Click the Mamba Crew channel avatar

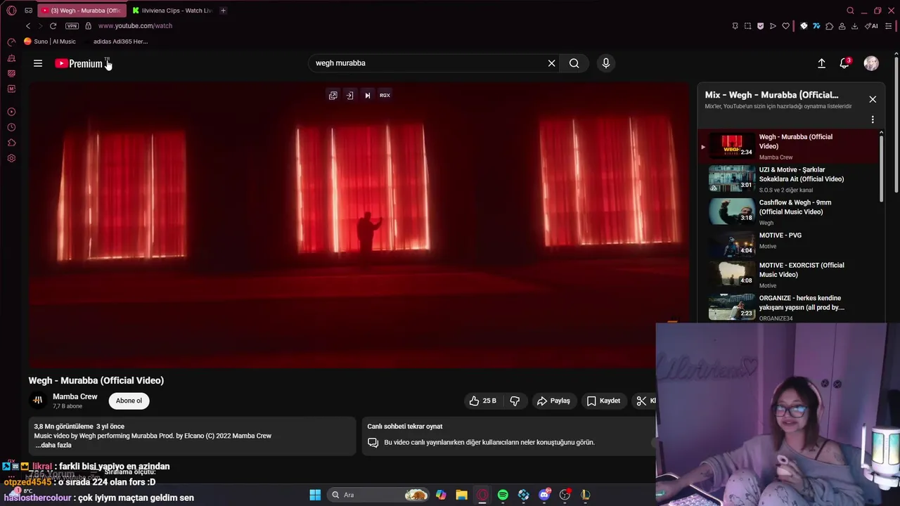(38, 401)
